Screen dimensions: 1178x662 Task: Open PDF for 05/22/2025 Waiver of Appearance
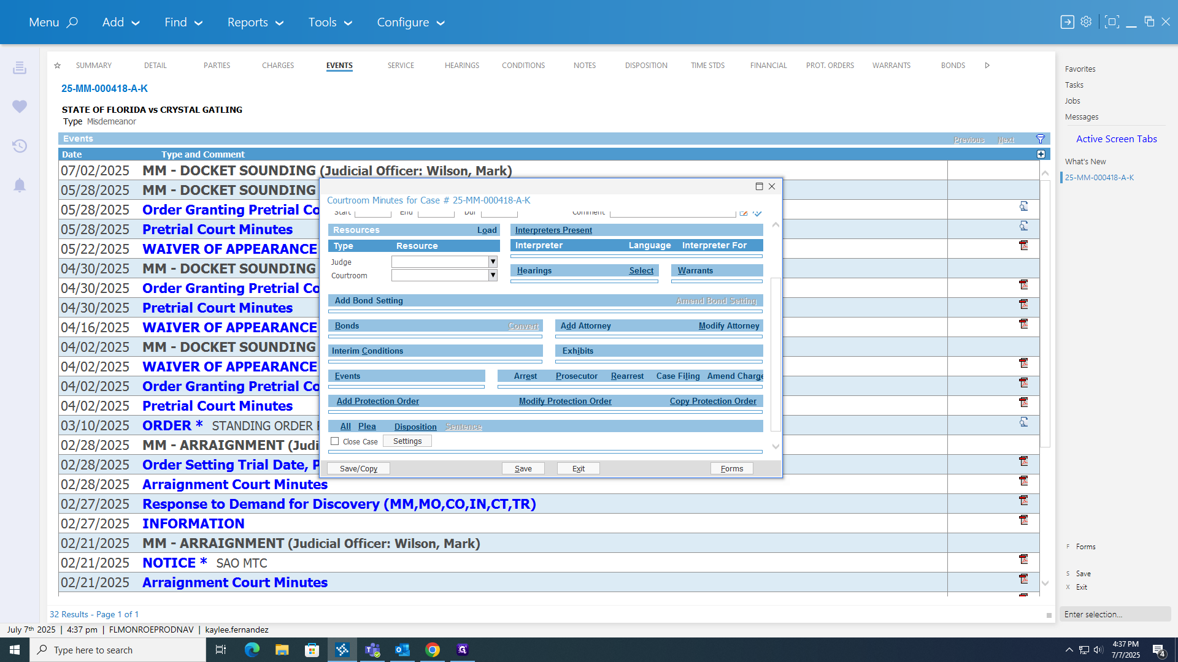point(1023,246)
